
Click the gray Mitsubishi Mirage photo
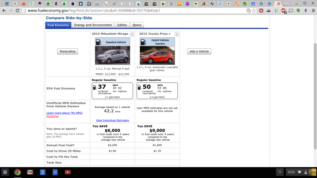tap(112, 55)
